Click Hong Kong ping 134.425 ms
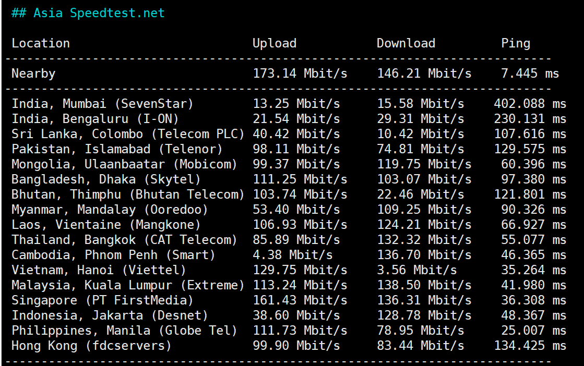584x366 pixels. (x=530, y=346)
